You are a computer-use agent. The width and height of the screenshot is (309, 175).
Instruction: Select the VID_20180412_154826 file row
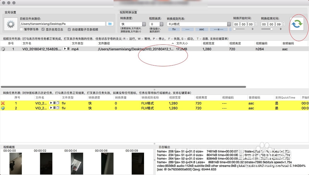(x=154, y=49)
